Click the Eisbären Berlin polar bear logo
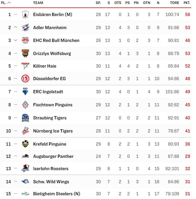 point(25,14)
